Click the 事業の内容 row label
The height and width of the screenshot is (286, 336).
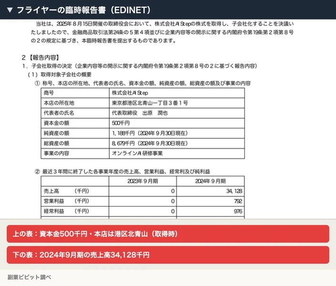56,153
